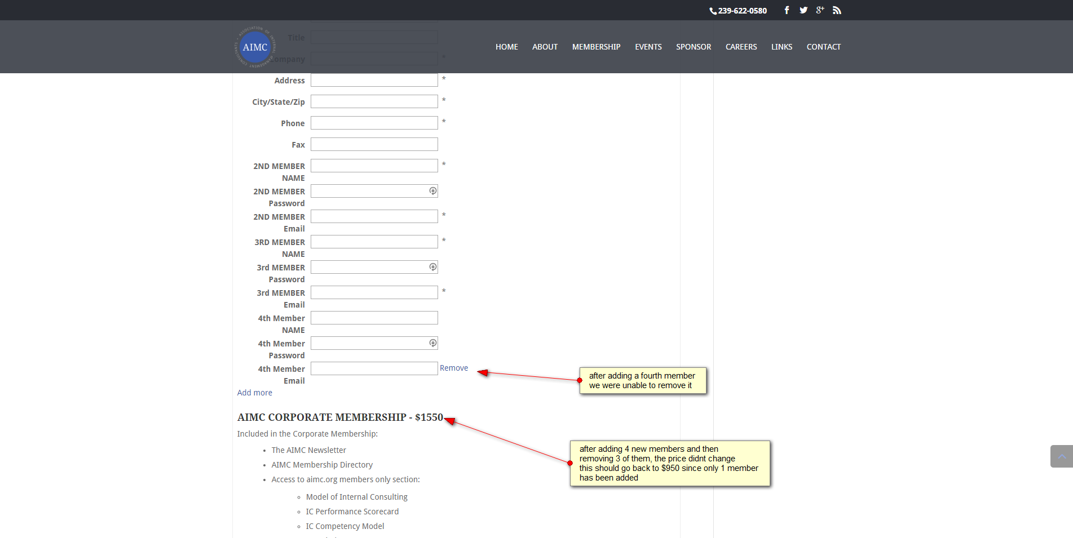
Task: Click password icon in 4th Member Password field
Action: pyautogui.click(x=432, y=343)
